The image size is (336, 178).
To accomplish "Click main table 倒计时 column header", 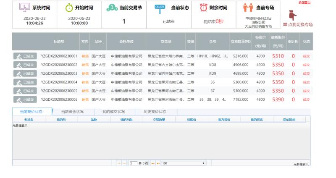I will pyautogui.click(x=293, y=42).
